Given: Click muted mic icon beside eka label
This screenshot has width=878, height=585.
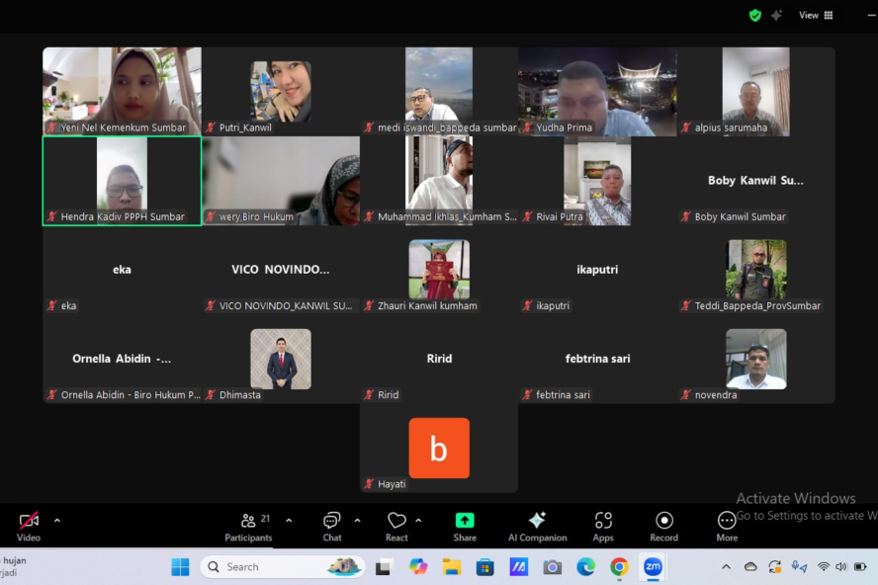Looking at the screenshot, I should click(x=51, y=305).
